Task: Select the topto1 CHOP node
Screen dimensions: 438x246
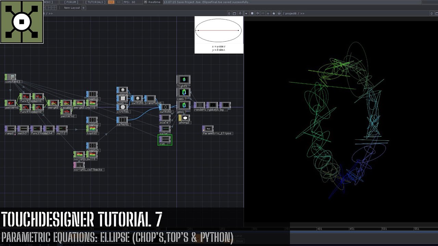Action: (92, 128)
